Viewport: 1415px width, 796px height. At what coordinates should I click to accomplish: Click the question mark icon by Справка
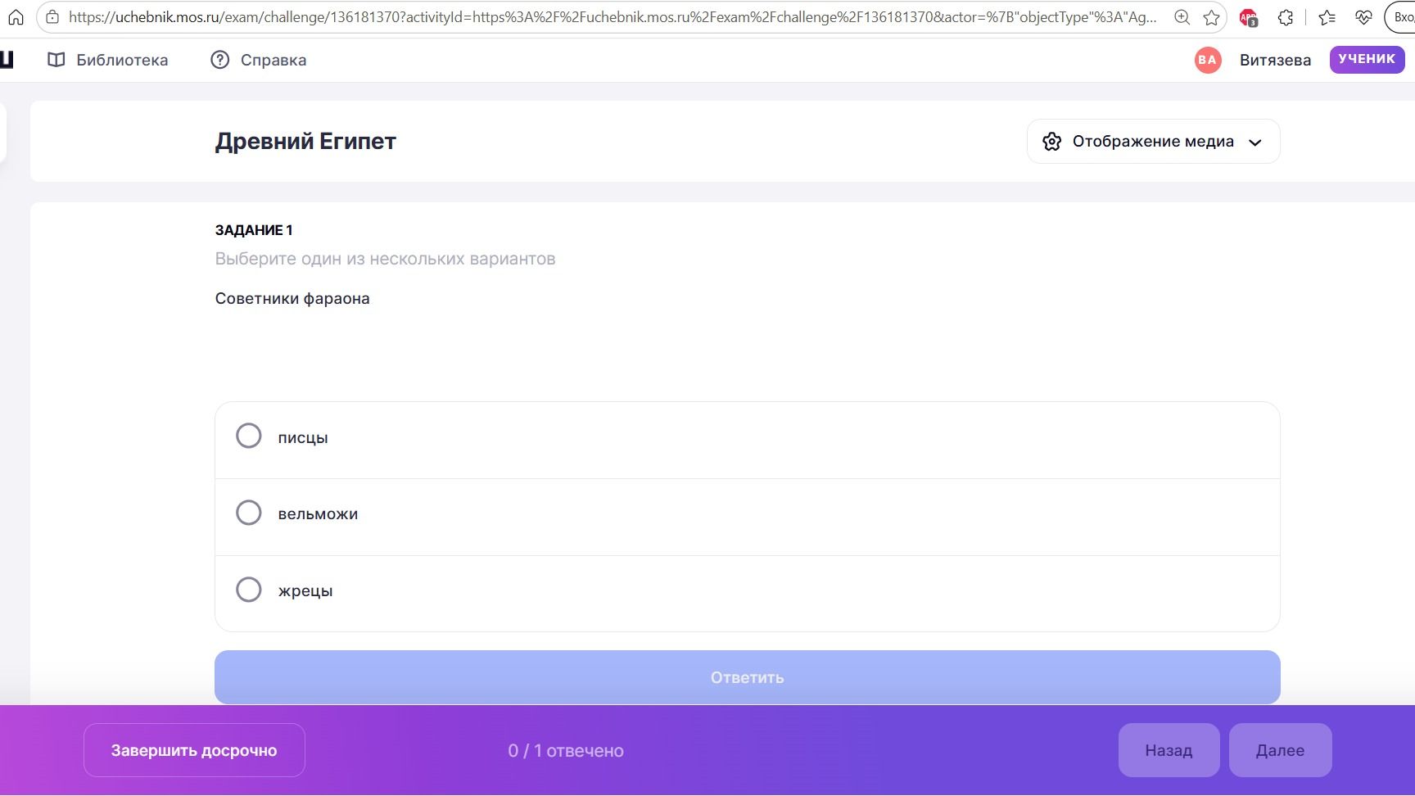219,60
